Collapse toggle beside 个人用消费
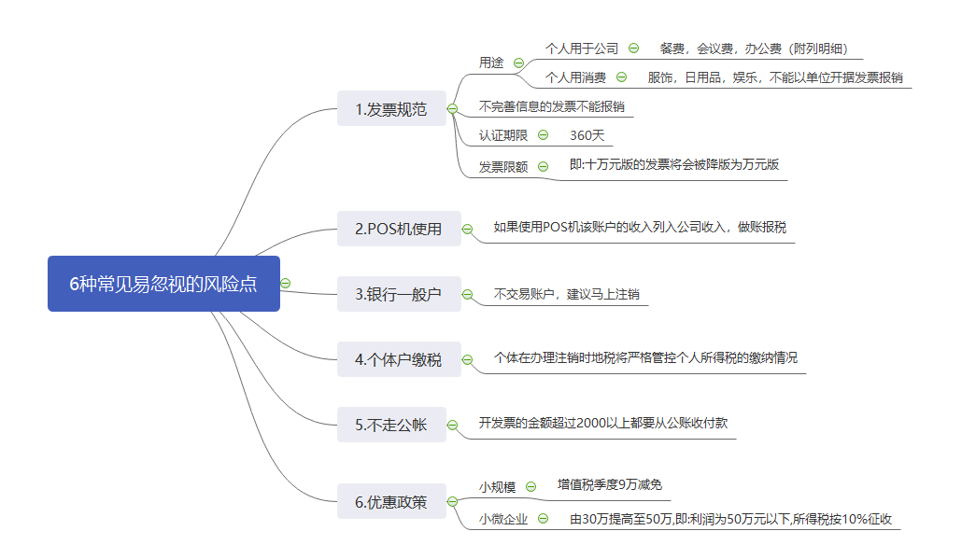 coord(621,77)
